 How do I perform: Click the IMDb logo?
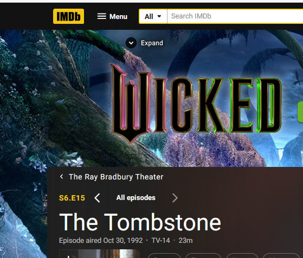68,16
